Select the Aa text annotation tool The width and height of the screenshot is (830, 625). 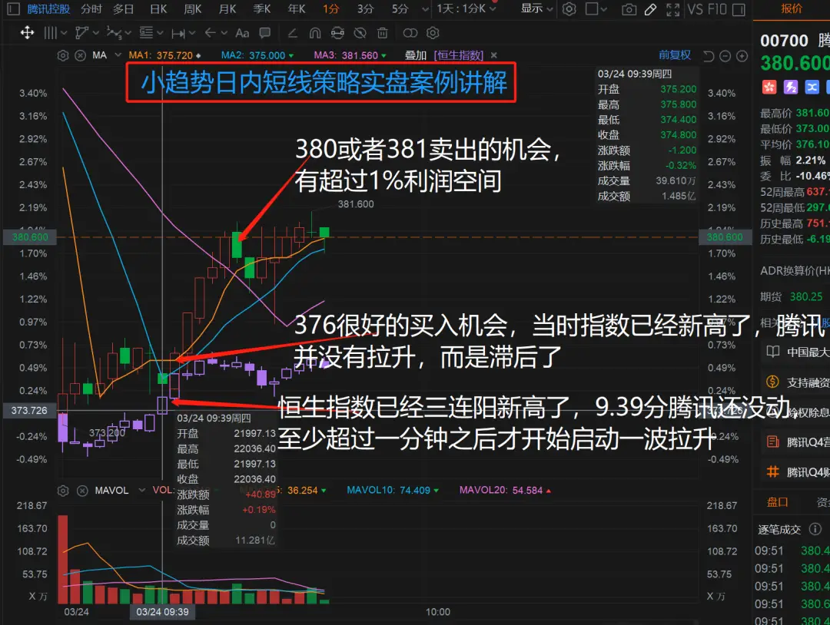(x=242, y=33)
